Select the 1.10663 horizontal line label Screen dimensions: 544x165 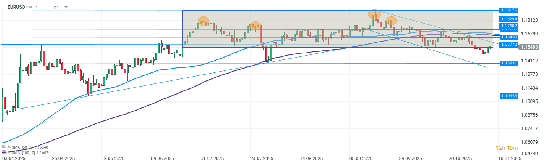(509, 96)
